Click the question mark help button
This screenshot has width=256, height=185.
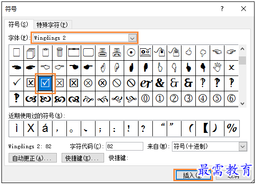tap(222, 9)
